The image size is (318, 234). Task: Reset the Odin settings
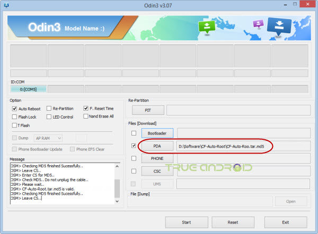click(233, 222)
